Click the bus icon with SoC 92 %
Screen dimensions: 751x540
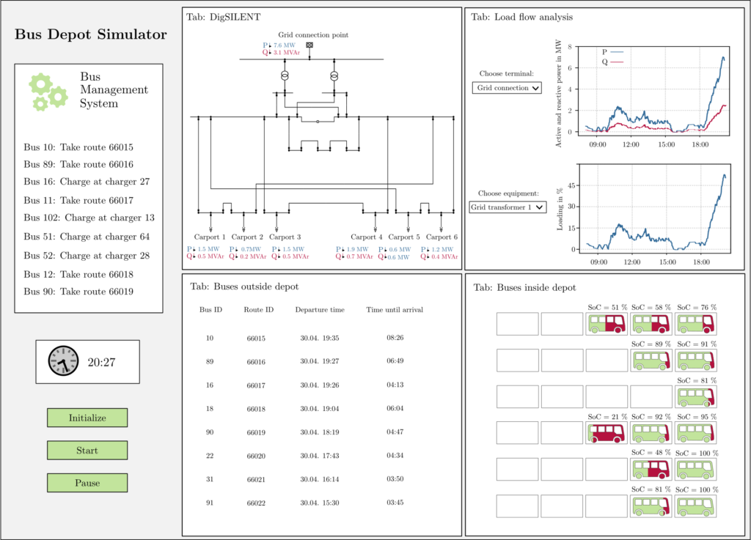(651, 432)
